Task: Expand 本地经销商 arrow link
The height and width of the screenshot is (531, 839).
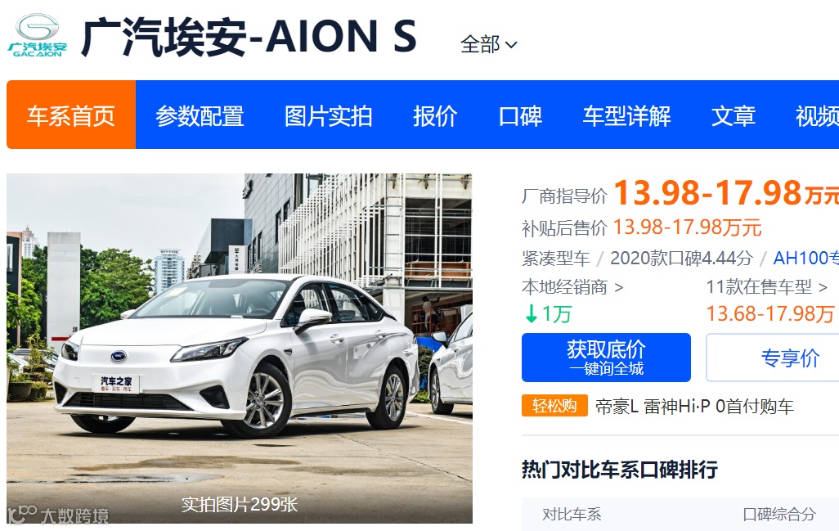Action: [572, 287]
